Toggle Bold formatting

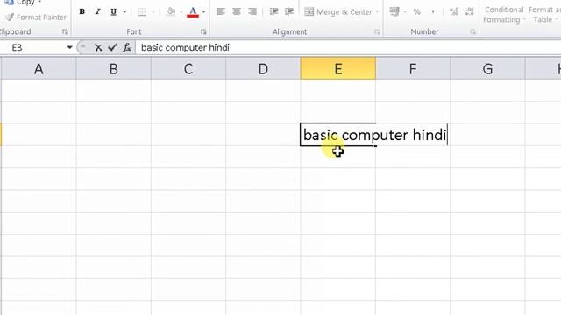pos(82,11)
